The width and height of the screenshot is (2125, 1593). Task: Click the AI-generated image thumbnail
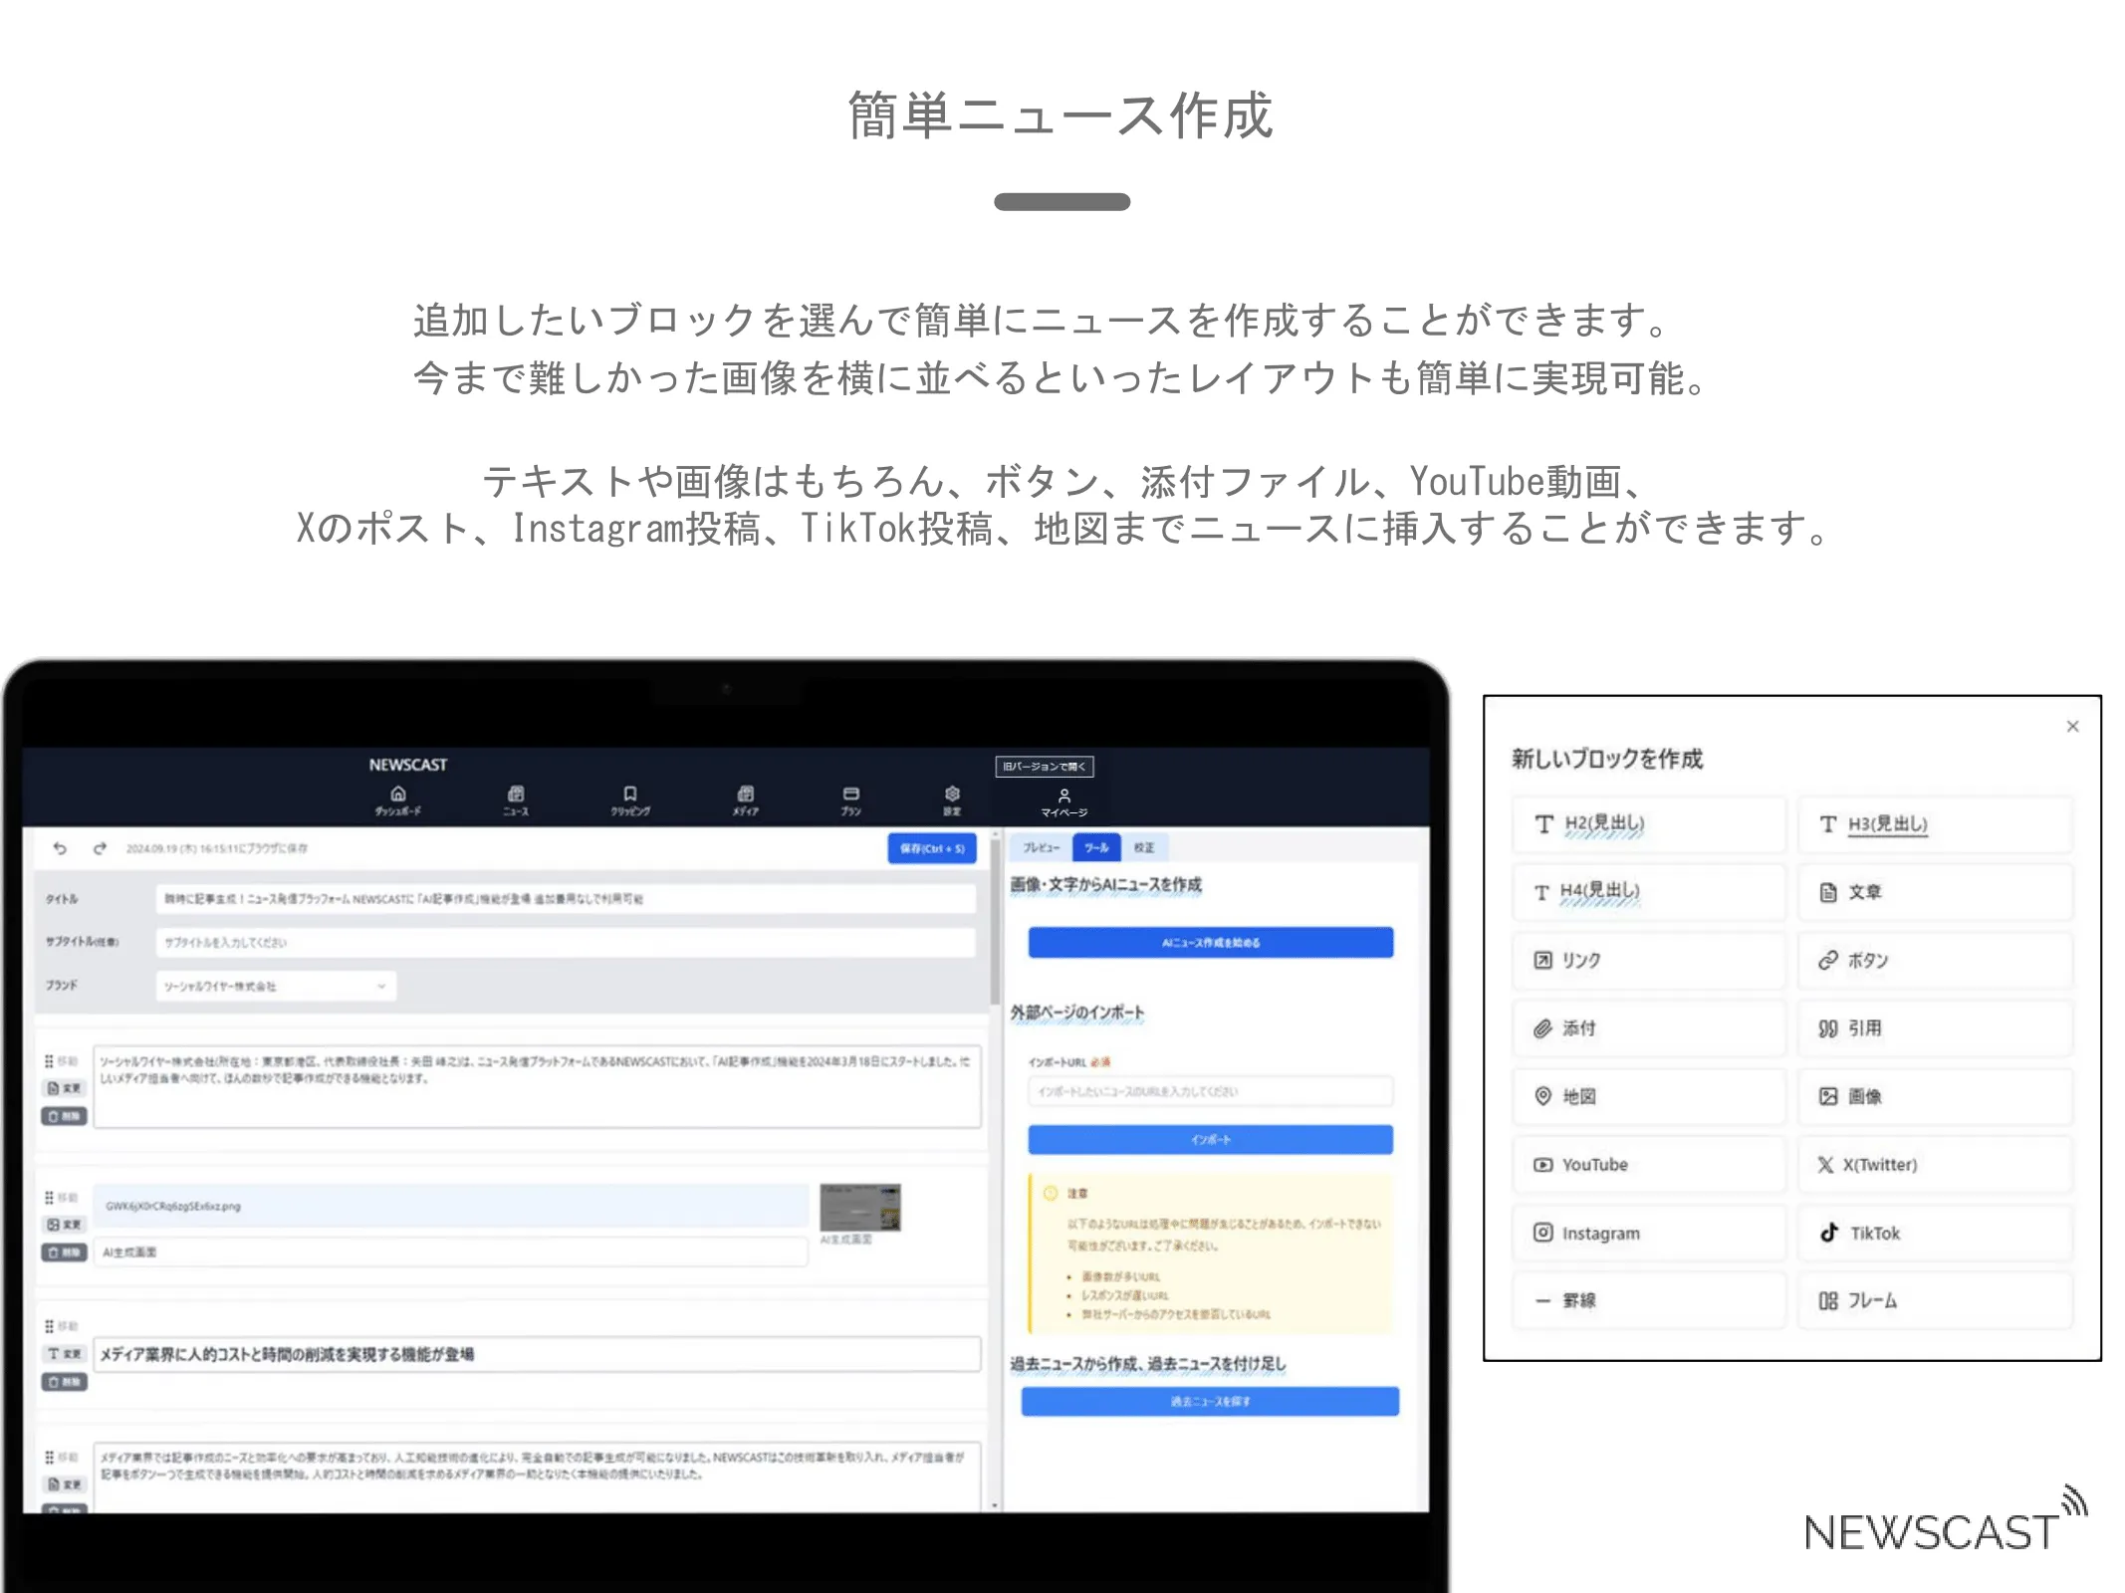click(x=860, y=1208)
